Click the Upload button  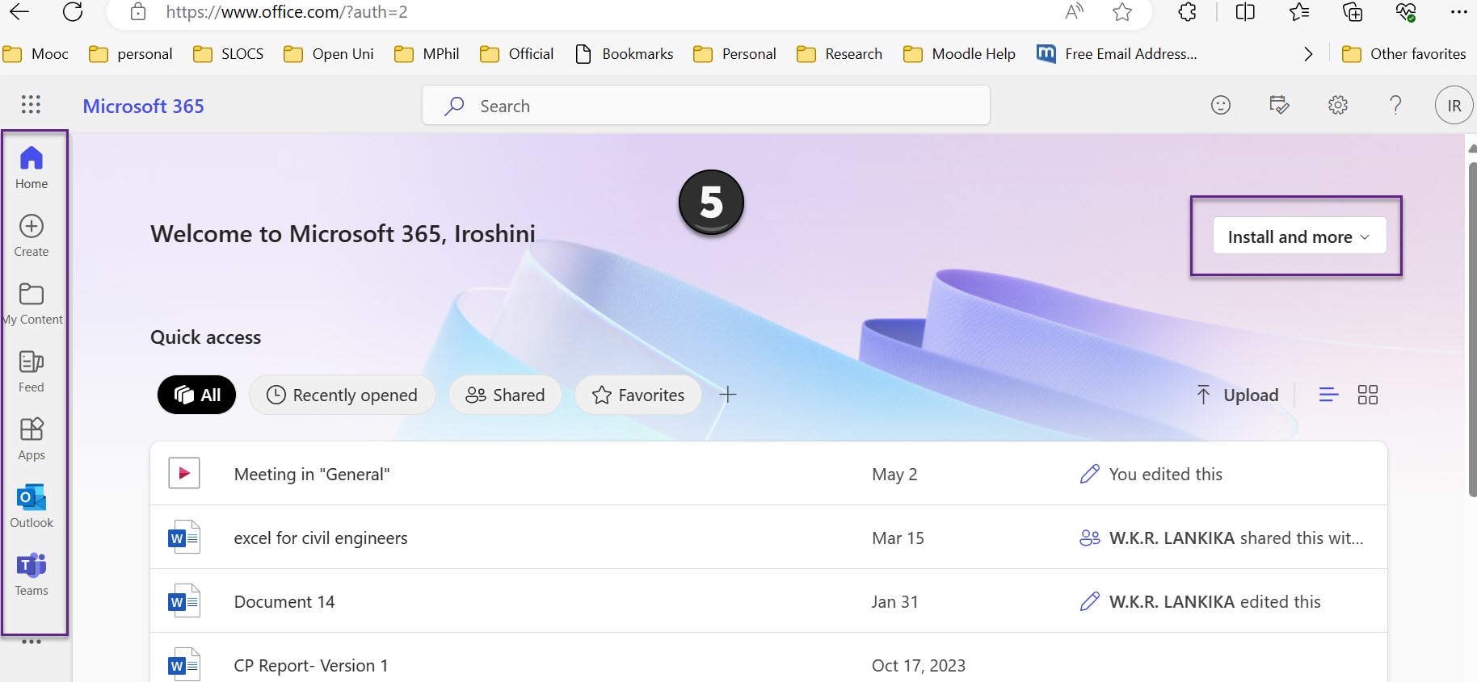(1237, 395)
